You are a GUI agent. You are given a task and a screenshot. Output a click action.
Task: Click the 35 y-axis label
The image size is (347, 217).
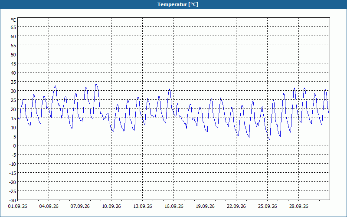(x=13, y=82)
